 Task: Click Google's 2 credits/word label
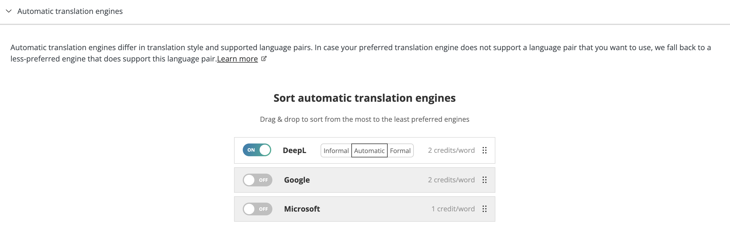point(451,180)
